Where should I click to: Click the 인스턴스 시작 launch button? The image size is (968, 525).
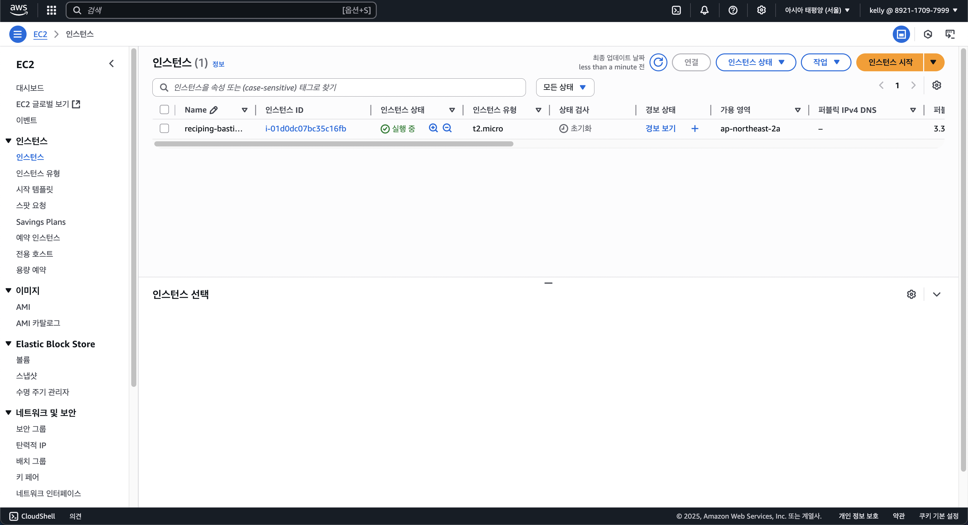pos(890,62)
